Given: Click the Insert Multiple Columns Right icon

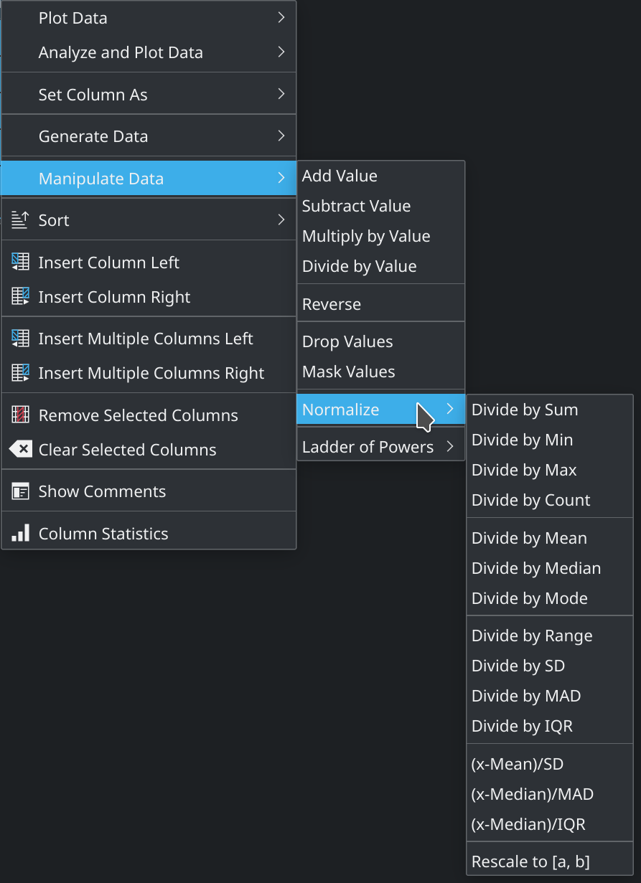Looking at the screenshot, I should click(21, 373).
